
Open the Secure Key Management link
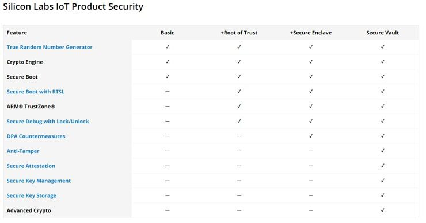coord(39,181)
